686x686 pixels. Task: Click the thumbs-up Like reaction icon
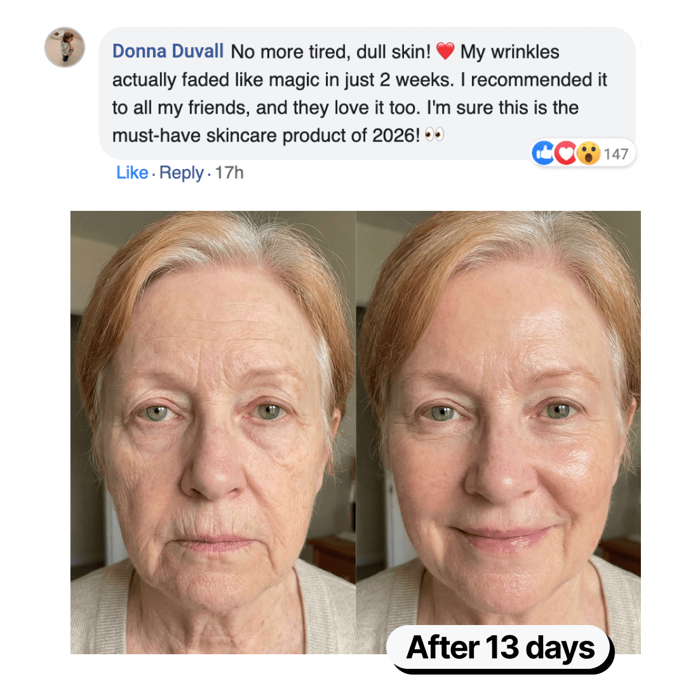tap(544, 153)
